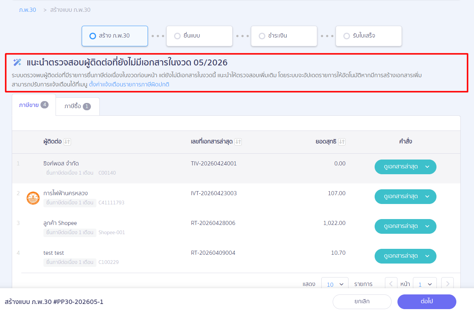Click การไฟฟ้านครหลวง logo thumbnail

coord(33,198)
